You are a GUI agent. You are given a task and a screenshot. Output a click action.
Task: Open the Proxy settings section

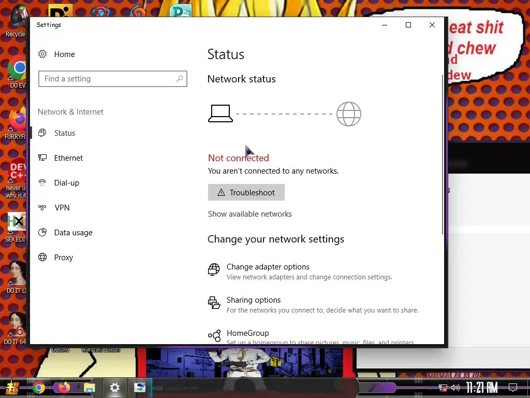tap(64, 257)
